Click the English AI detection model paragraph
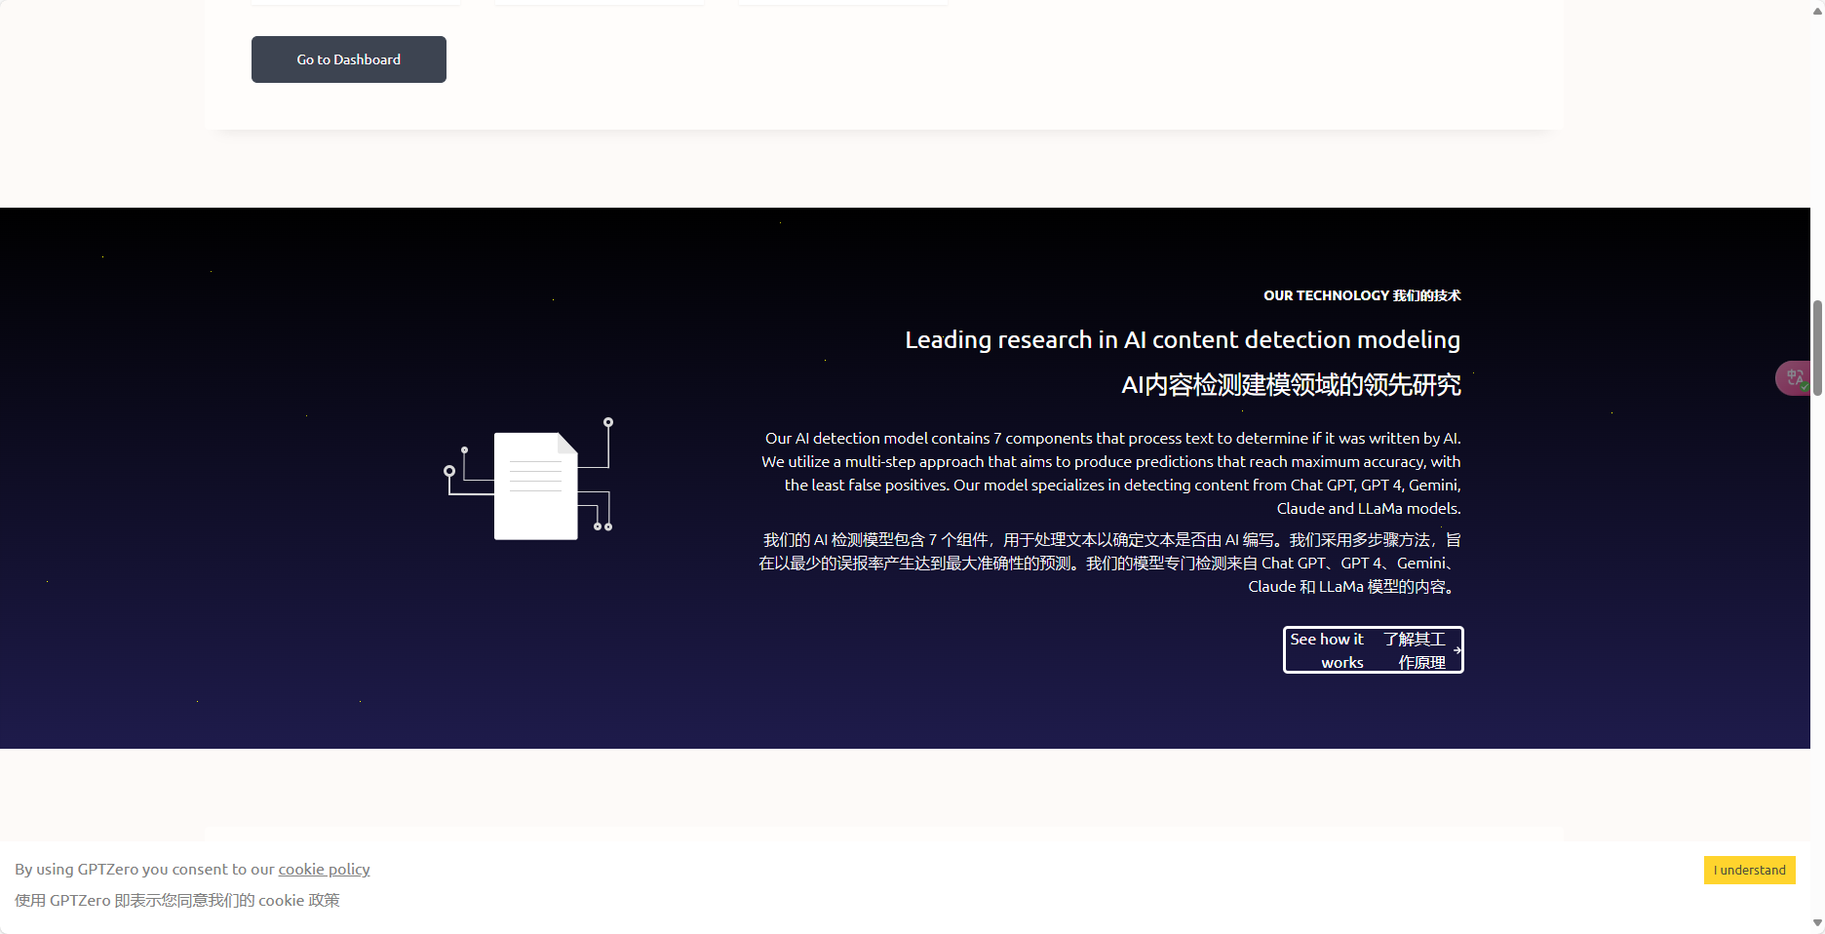Image resolution: width=1825 pixels, height=934 pixels. pos(1110,473)
